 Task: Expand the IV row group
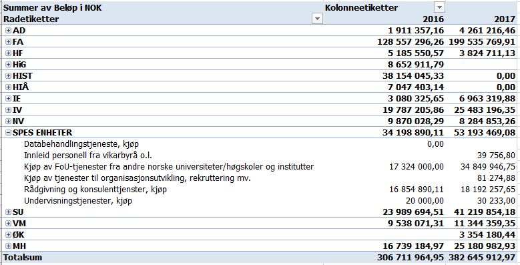pos(9,109)
